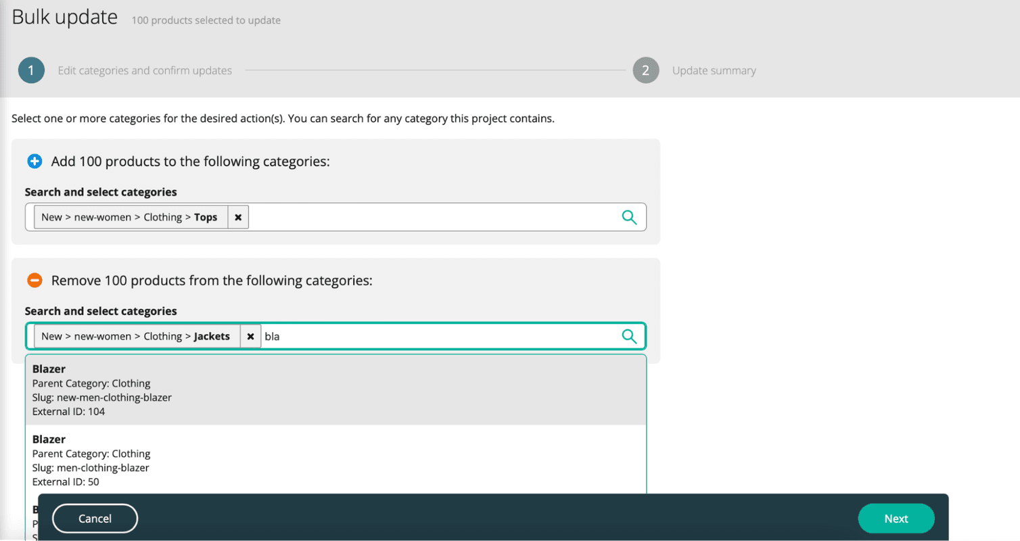Click the orange minus icon for removing products

[x=34, y=280]
